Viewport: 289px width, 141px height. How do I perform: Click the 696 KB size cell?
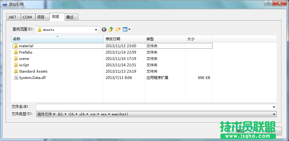pyautogui.click(x=204, y=77)
